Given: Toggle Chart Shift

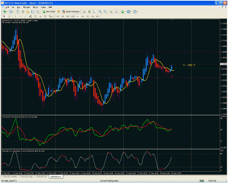Looking at the screenshot, I should point(116,11).
